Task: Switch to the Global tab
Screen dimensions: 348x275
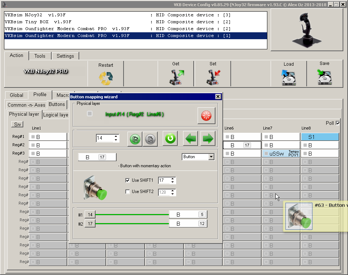Action: [17, 95]
